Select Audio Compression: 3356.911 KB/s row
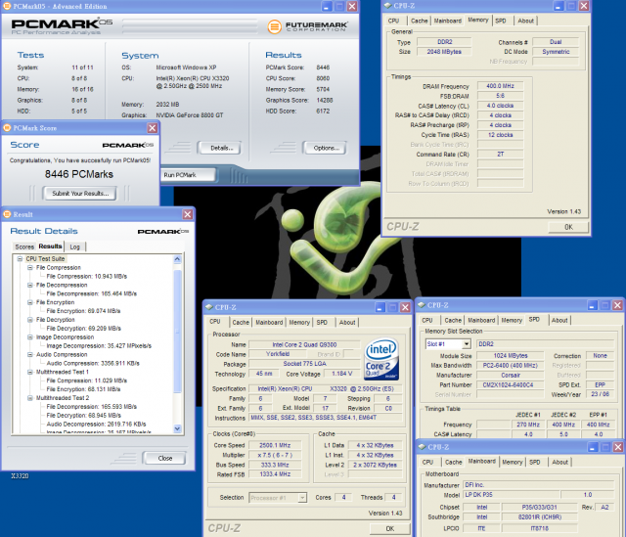626x537 pixels. 93,363
